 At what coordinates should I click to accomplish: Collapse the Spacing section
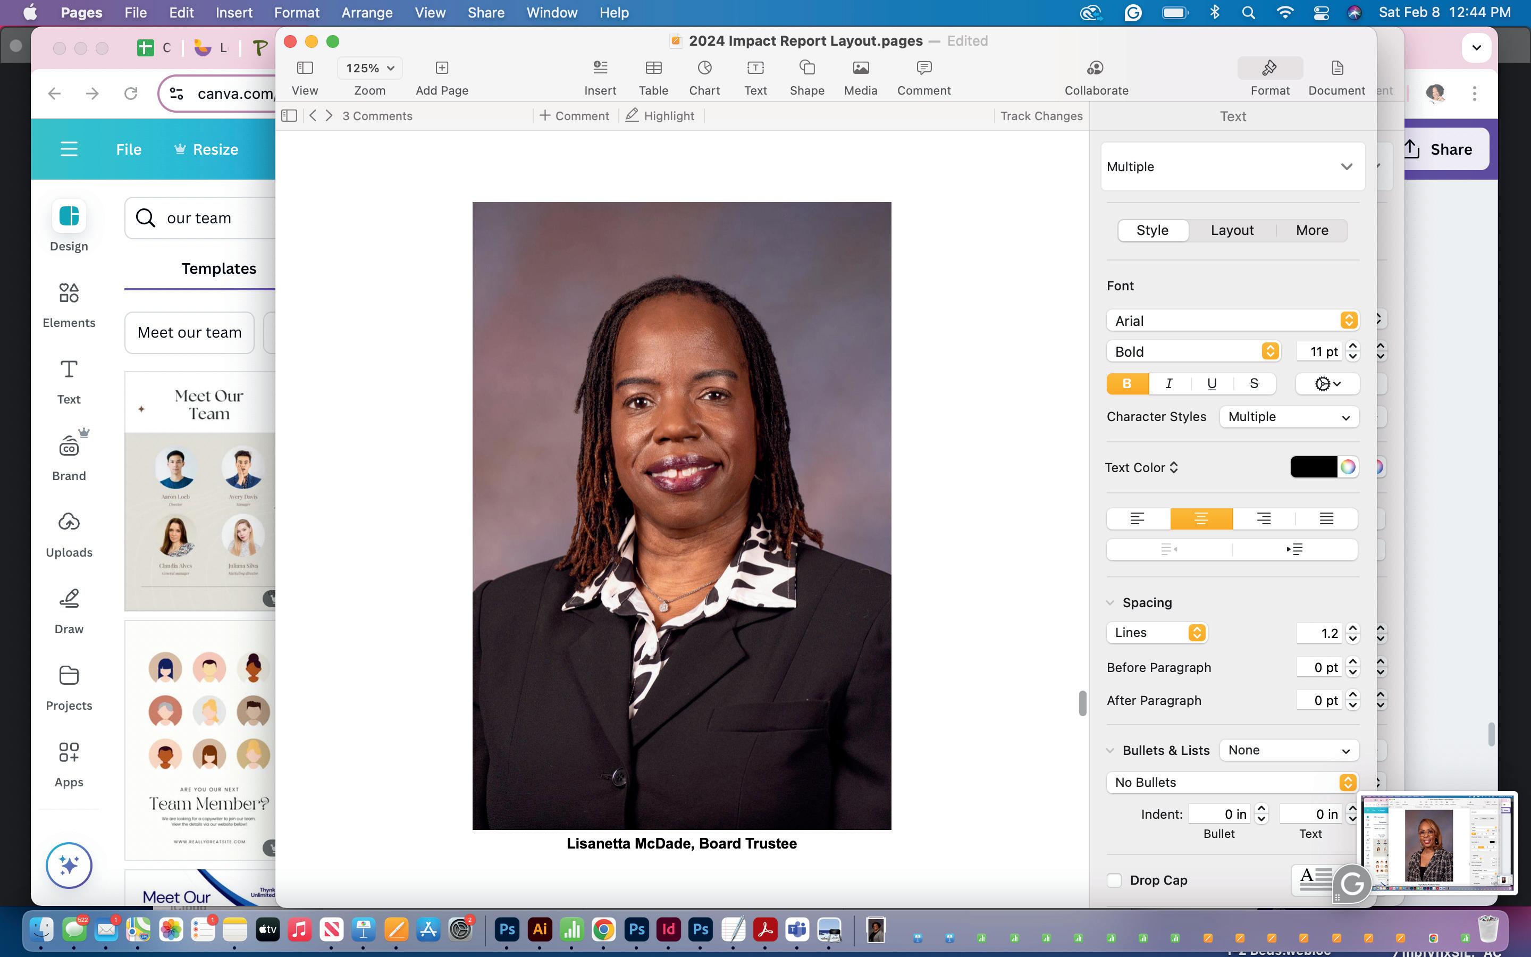click(1111, 602)
